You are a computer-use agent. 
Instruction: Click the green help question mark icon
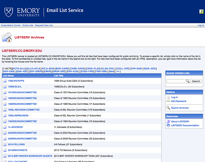coord(201,12)
